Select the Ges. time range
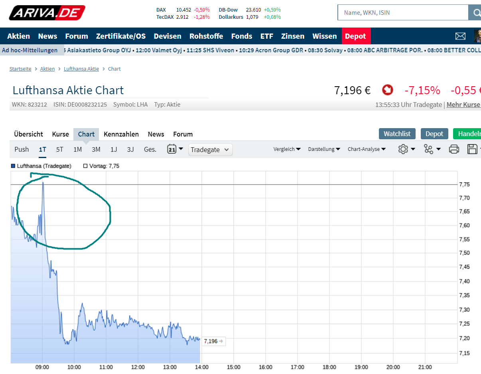Screen dimensions: 481x374 (x=150, y=149)
